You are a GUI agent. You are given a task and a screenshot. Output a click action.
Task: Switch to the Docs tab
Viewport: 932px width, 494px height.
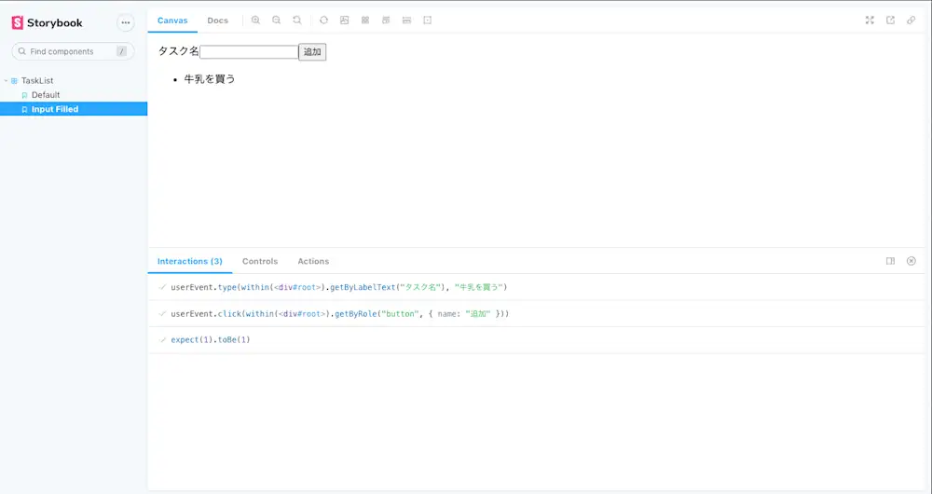[217, 21]
